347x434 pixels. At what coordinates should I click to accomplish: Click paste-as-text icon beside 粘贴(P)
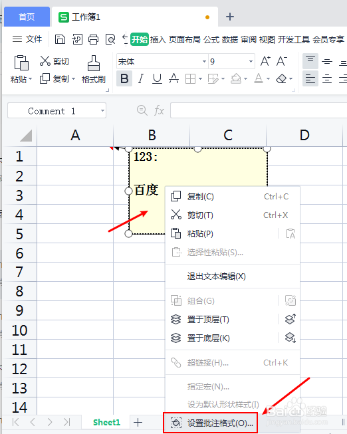(290, 234)
